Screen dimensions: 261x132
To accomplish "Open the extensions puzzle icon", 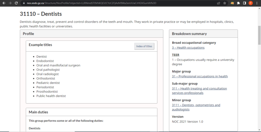I will 238,3.
